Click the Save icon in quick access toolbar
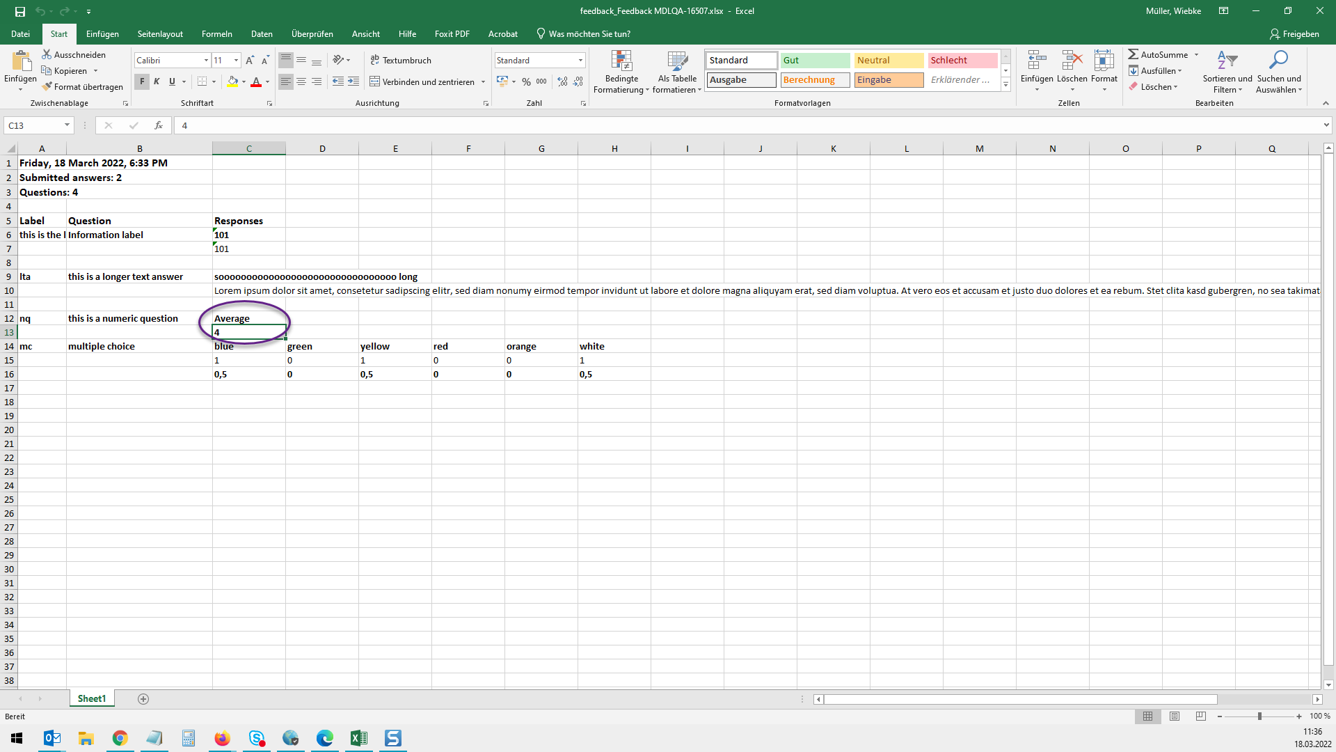The width and height of the screenshot is (1336, 752). [20, 11]
